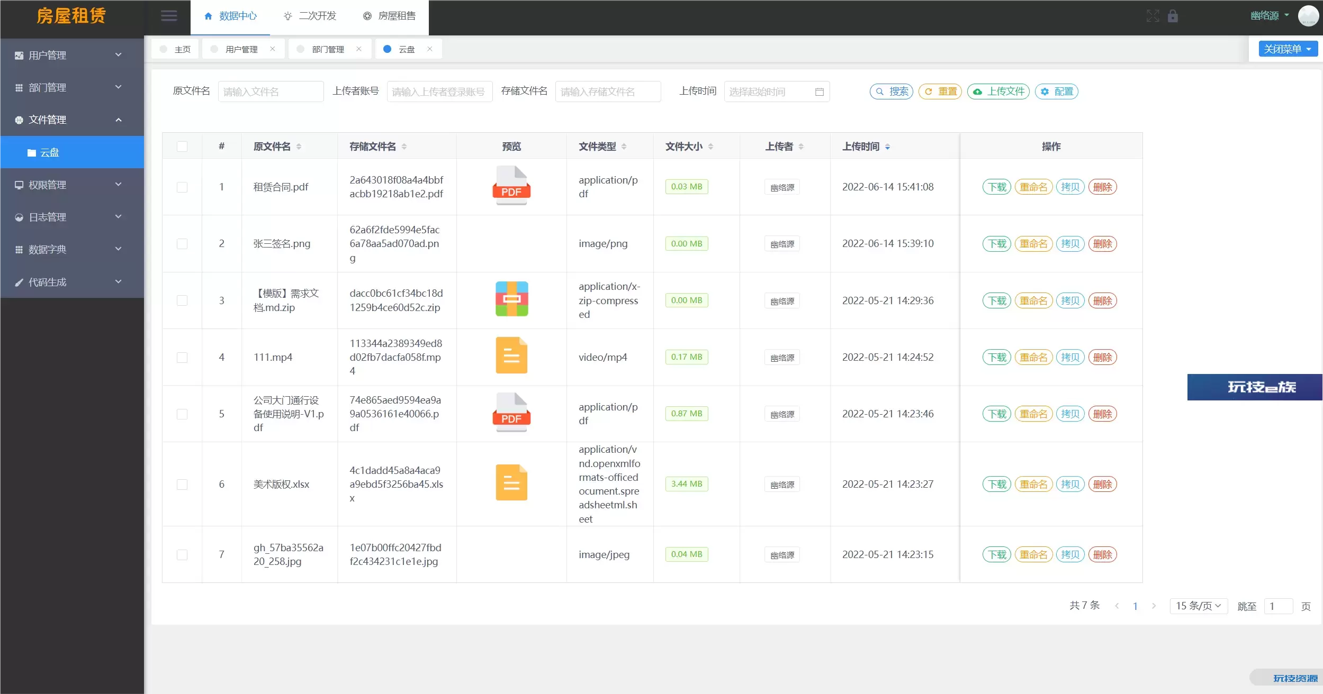Open the user avatar in top right
The width and height of the screenshot is (1323, 694).
[1308, 16]
